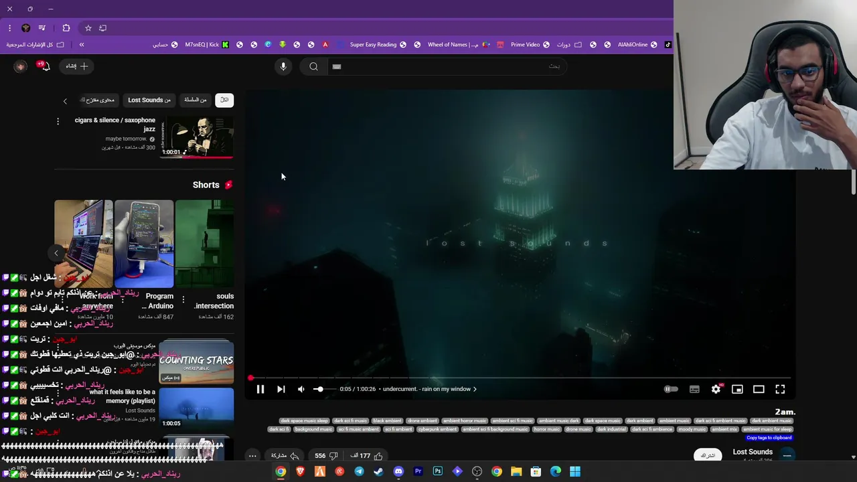The width and height of the screenshot is (857, 482).
Task: Open the Discord taskbar icon
Action: [398, 471]
